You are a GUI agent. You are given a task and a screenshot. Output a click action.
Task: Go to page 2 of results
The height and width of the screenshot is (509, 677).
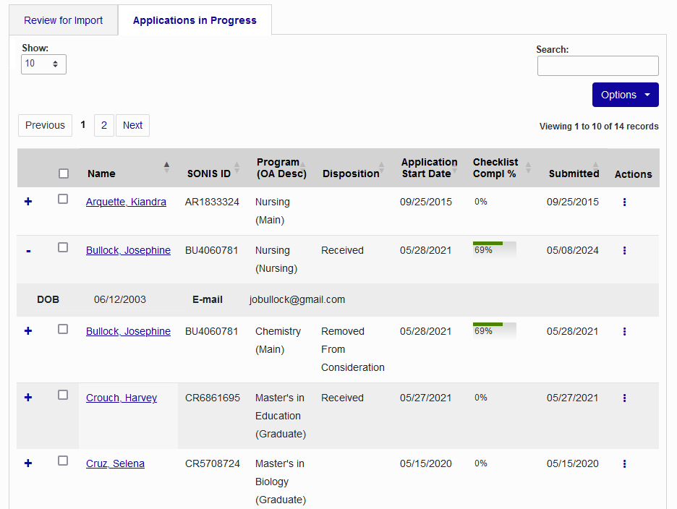pos(103,125)
